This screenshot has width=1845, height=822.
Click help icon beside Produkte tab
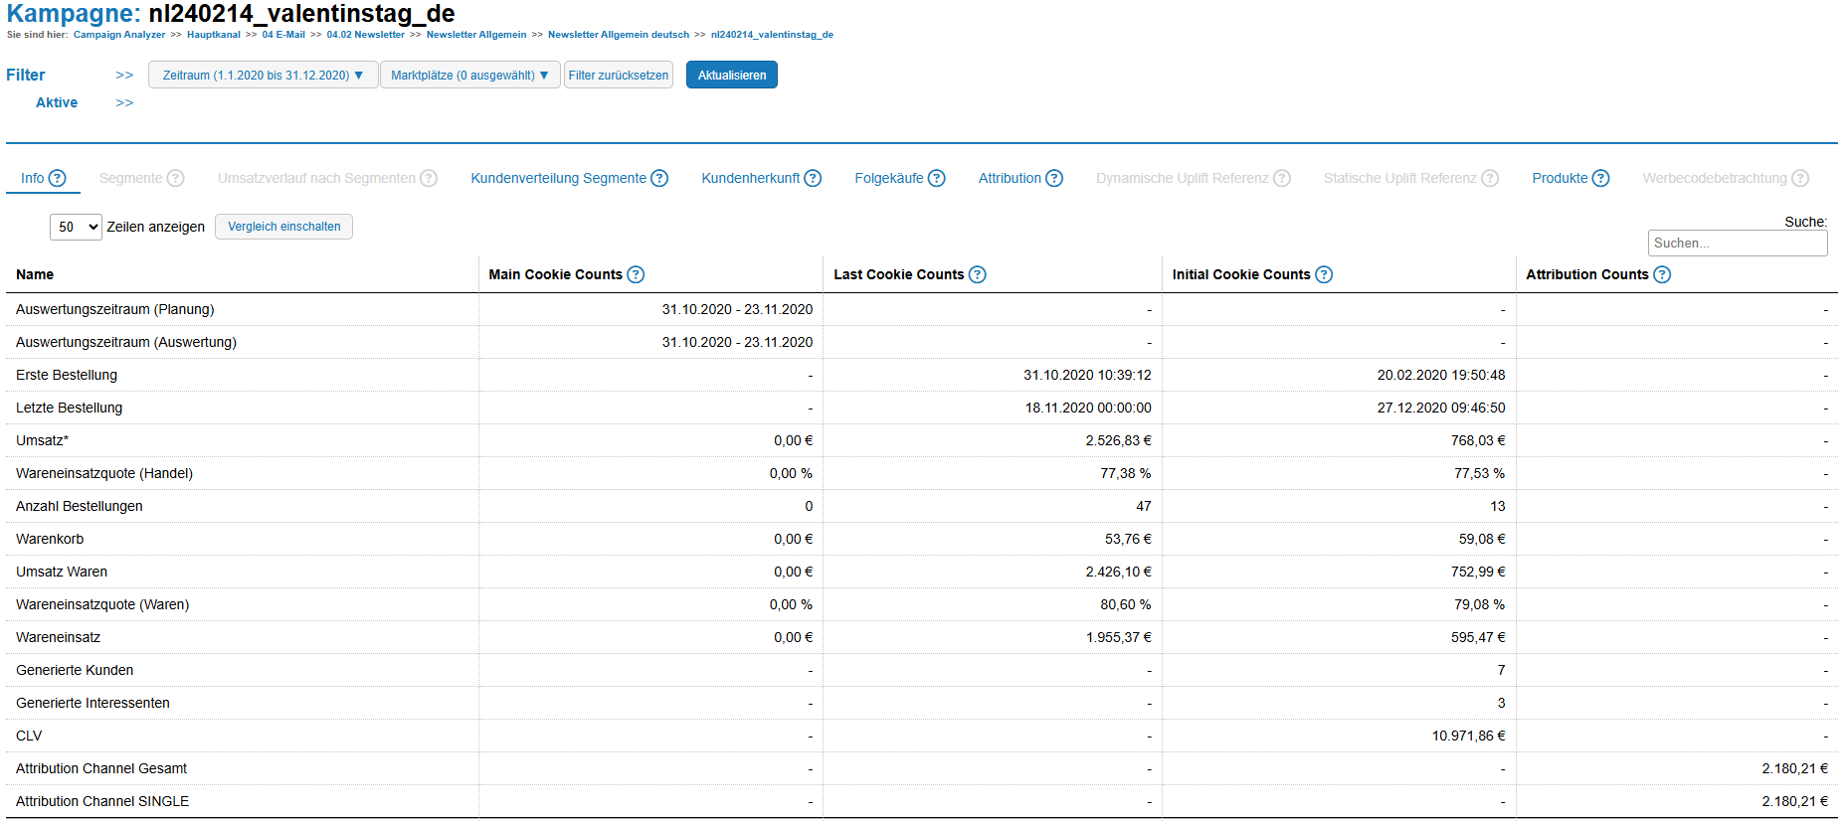click(x=1600, y=178)
